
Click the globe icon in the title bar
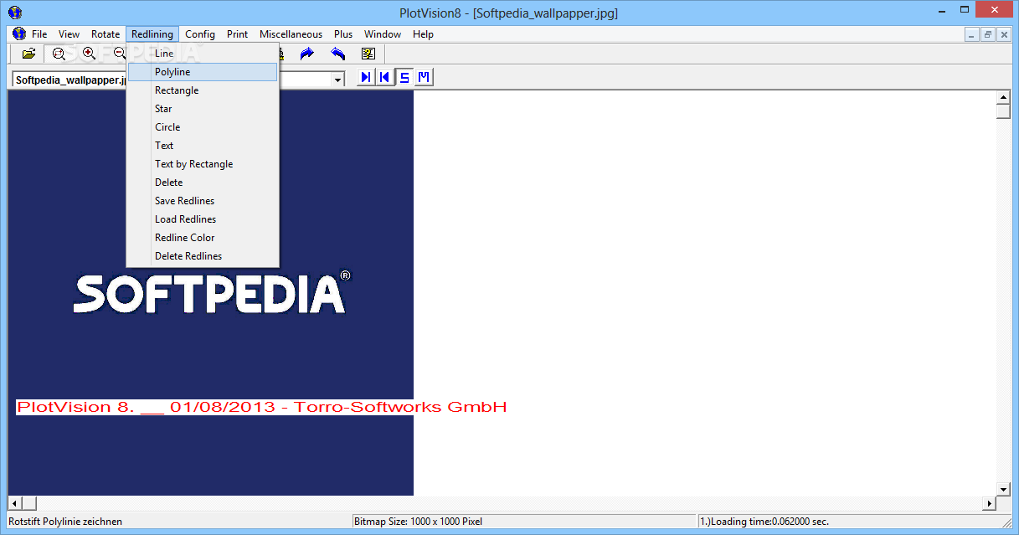14,13
